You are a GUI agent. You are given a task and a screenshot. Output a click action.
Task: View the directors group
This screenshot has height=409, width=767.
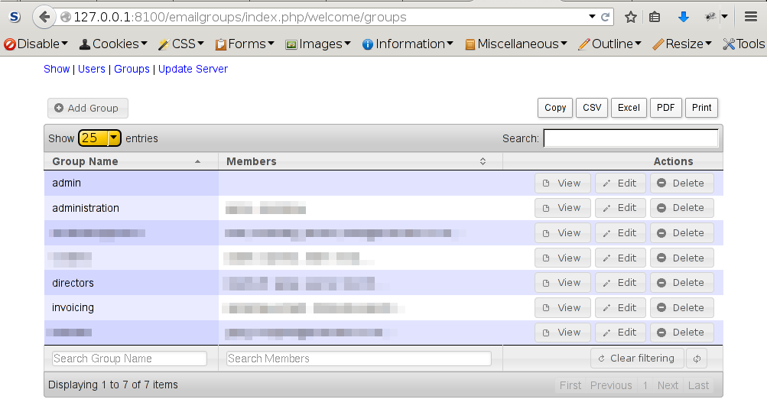coord(563,283)
